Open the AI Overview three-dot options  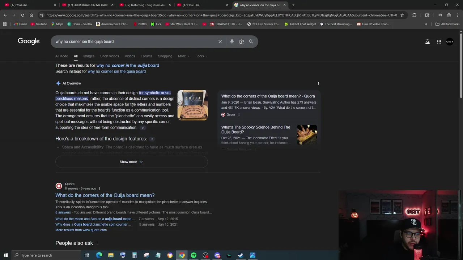(x=318, y=83)
